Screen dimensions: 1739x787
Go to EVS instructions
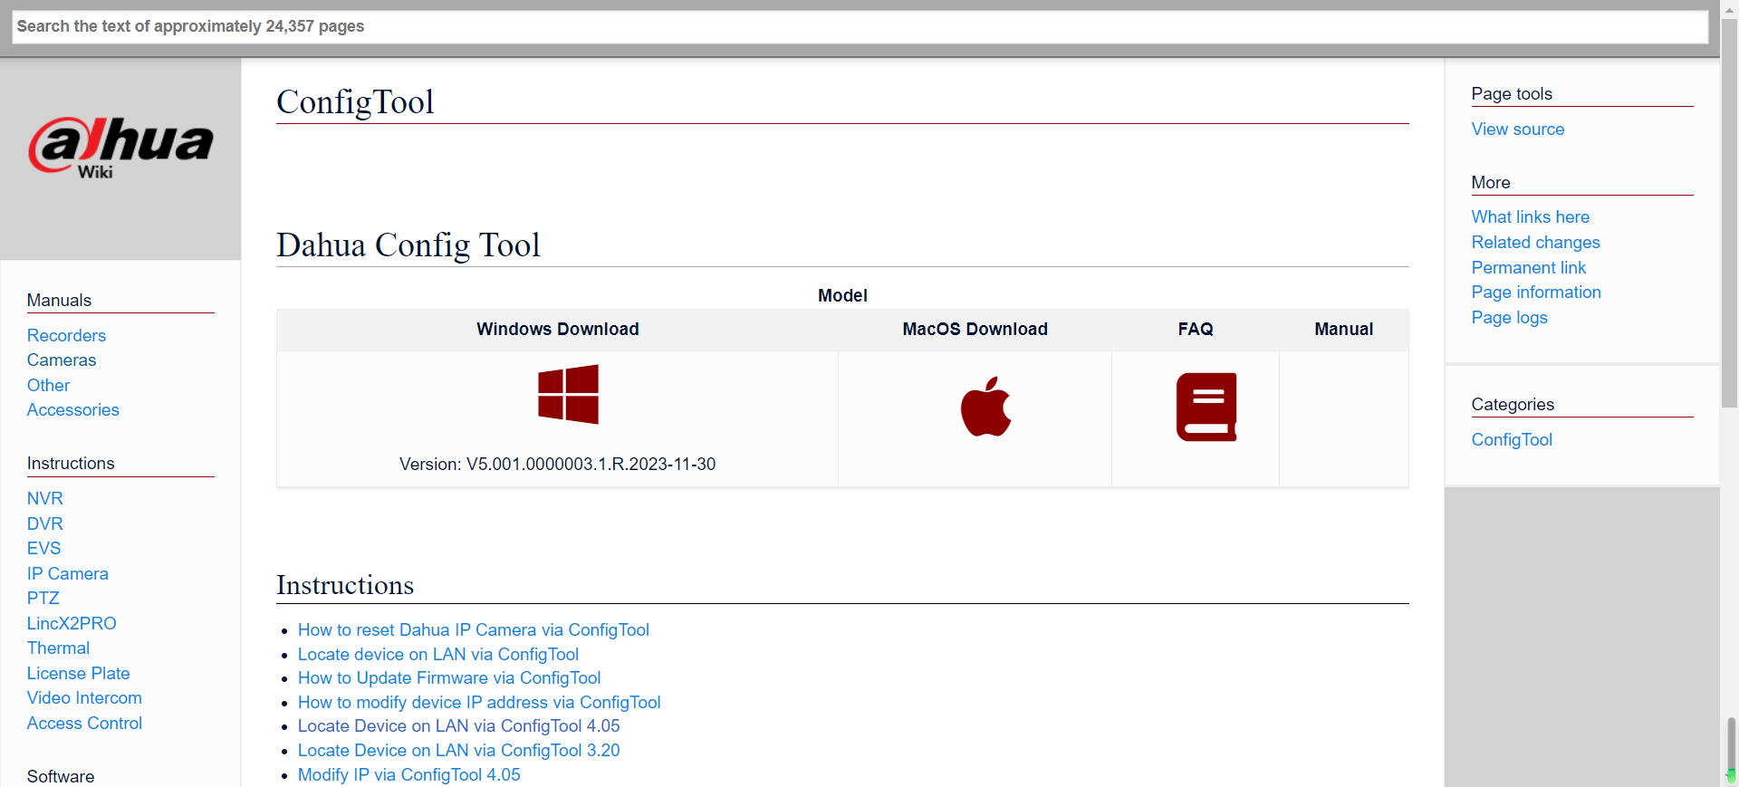[44, 548]
